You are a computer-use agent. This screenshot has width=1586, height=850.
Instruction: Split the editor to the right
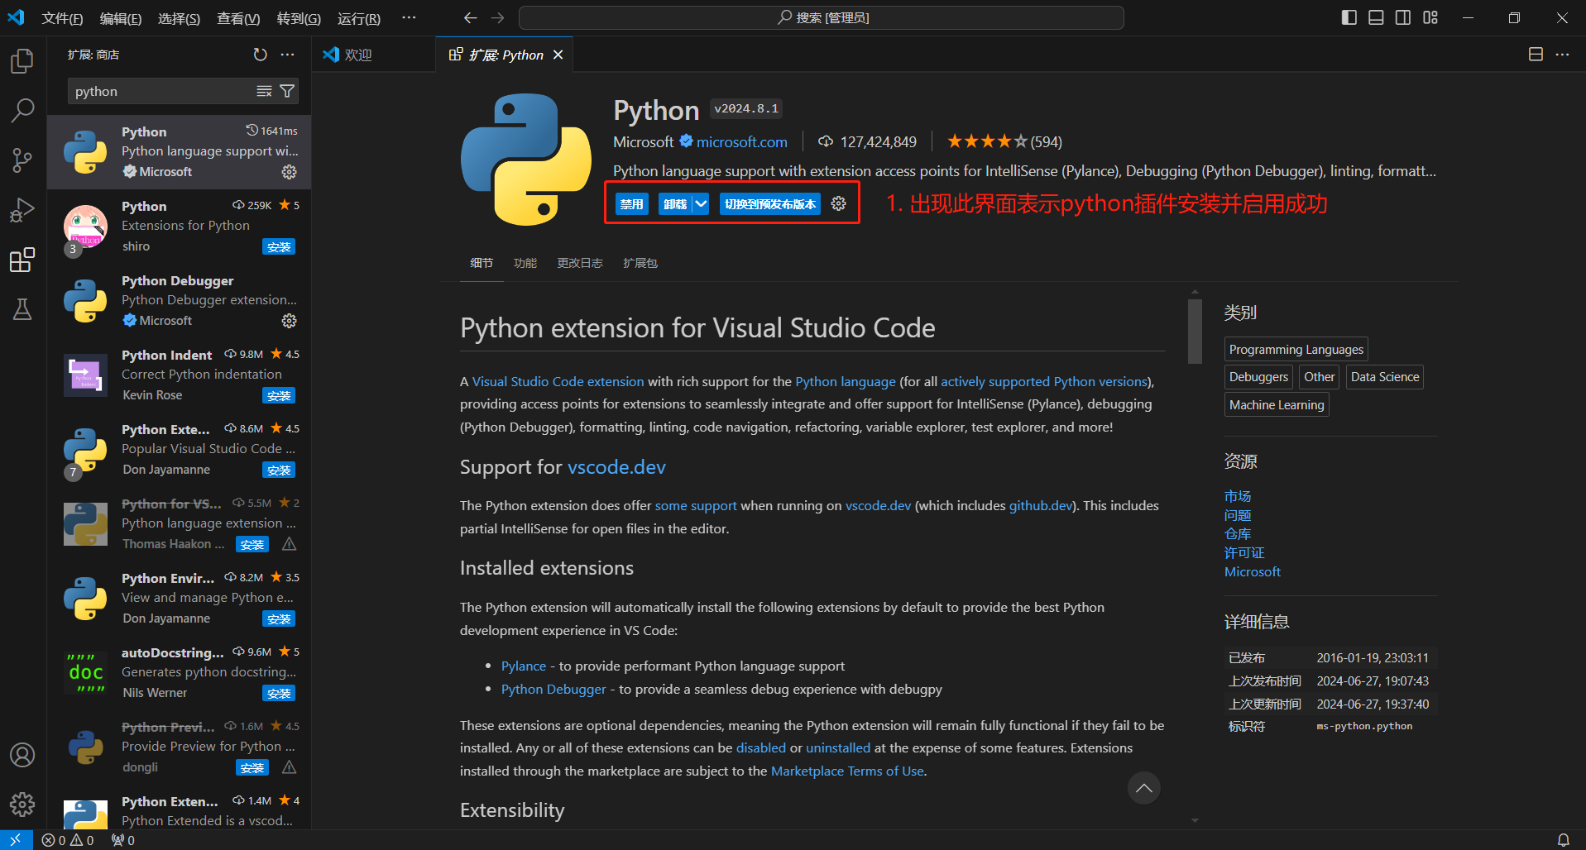point(1536,55)
